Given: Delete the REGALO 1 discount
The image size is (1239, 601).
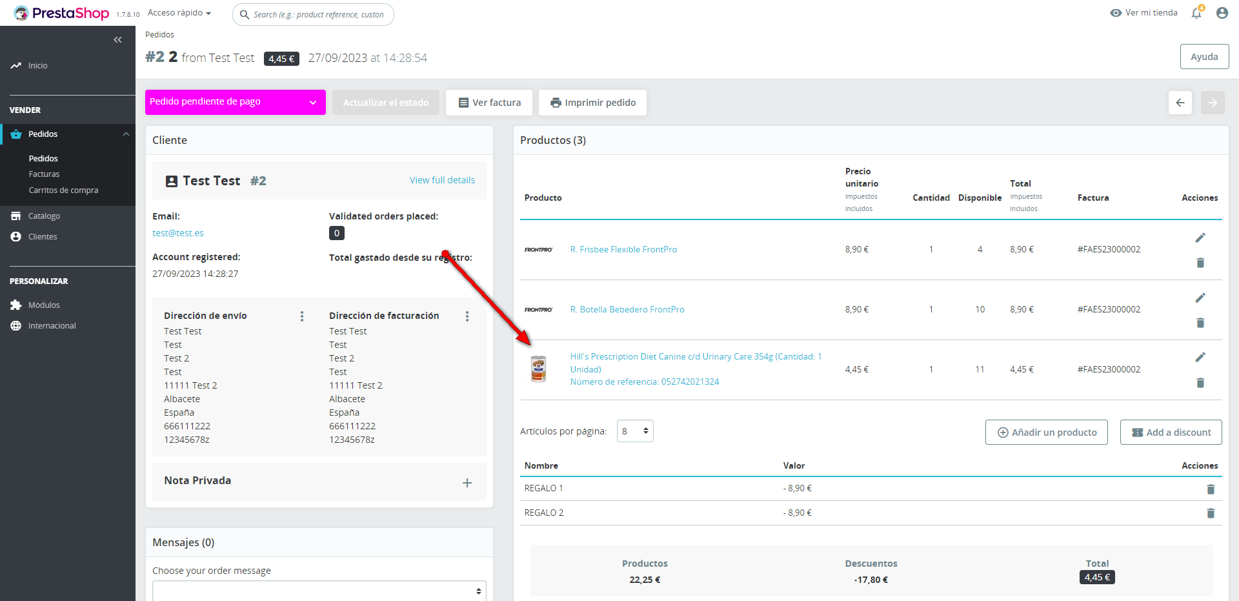Looking at the screenshot, I should click(1211, 489).
